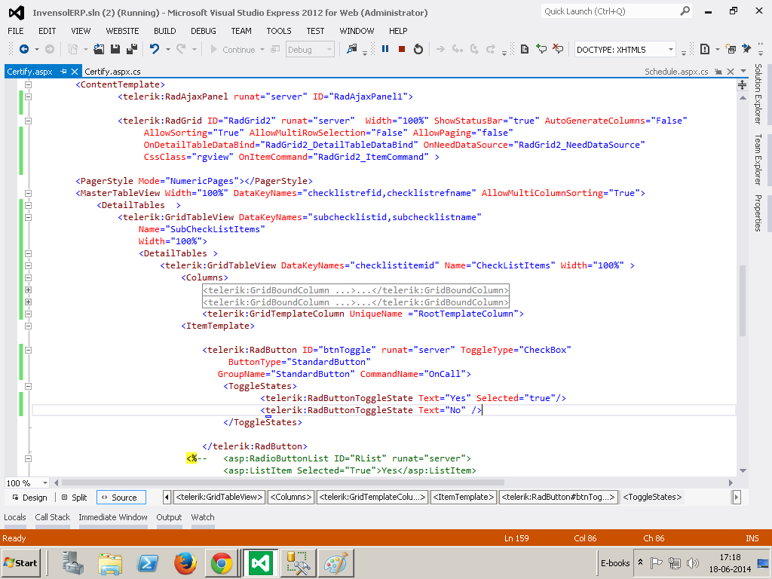This screenshot has height=579, width=772.
Task: Switch to Split view
Action: [75, 498]
